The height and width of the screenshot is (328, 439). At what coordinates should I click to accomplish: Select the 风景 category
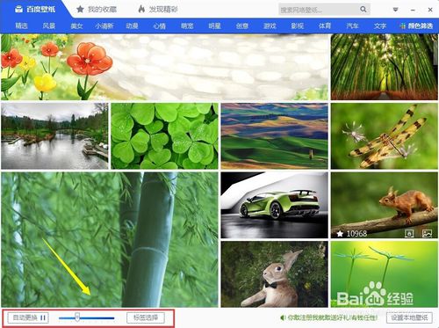[x=49, y=26]
